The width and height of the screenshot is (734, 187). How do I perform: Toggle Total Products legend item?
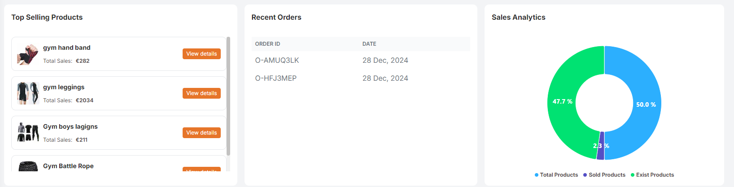[556, 175]
